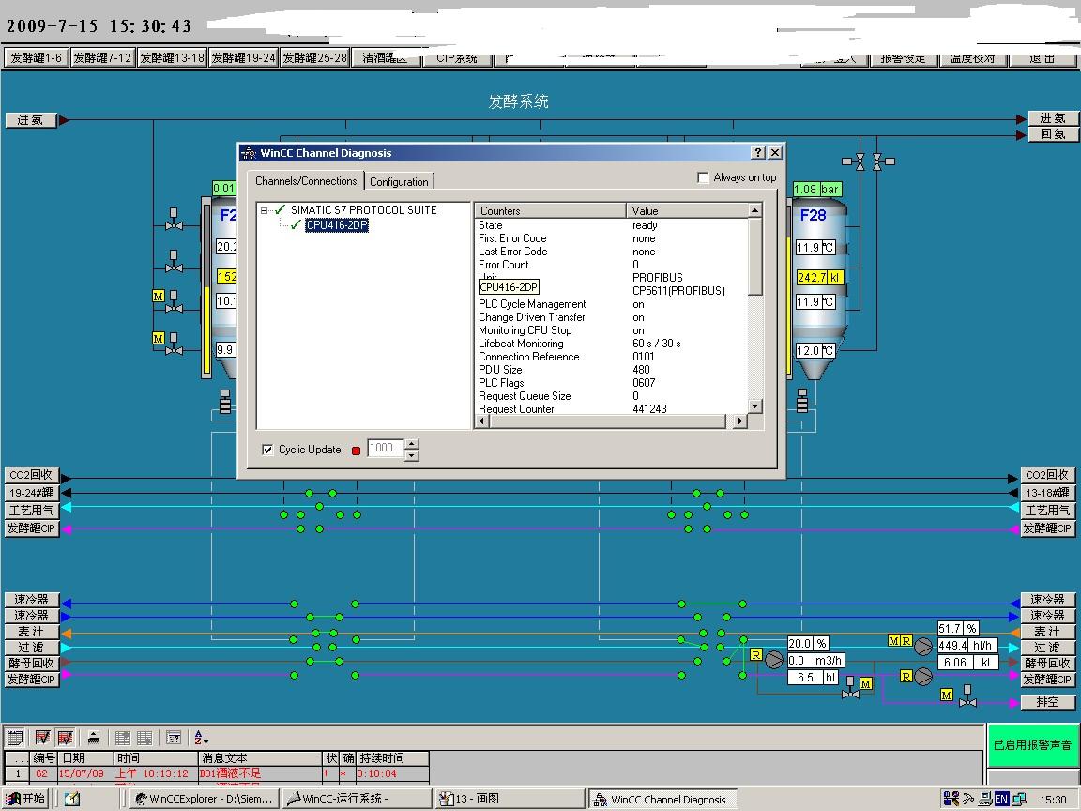Click the A-Z sort icon in alarm toolbar
1081x811 pixels.
202,737
